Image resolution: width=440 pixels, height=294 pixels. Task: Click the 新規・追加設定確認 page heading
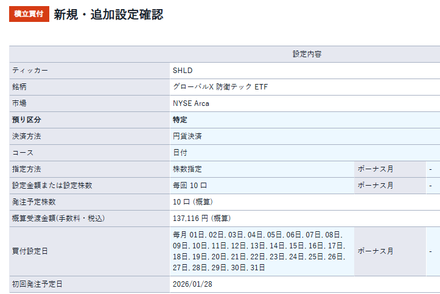[x=108, y=15]
